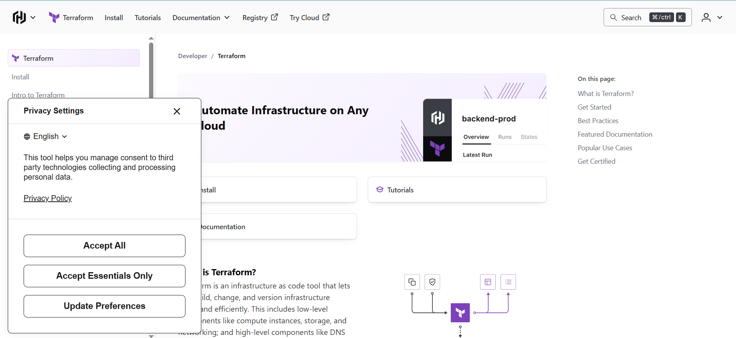736x338 pixels.
Task: Click the Terraform breadcrumb
Action: point(232,56)
